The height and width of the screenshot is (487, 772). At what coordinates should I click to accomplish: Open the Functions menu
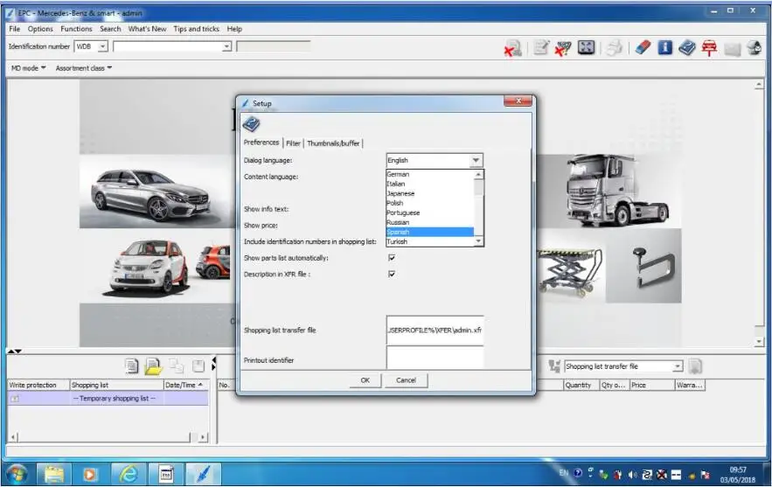pos(76,29)
